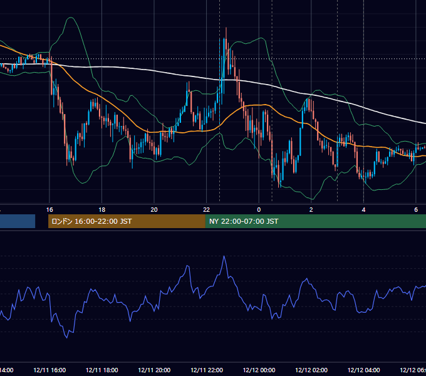Screen dimensions: 426x376
Task: Click the 2 hour axis label
Action: 311,210
